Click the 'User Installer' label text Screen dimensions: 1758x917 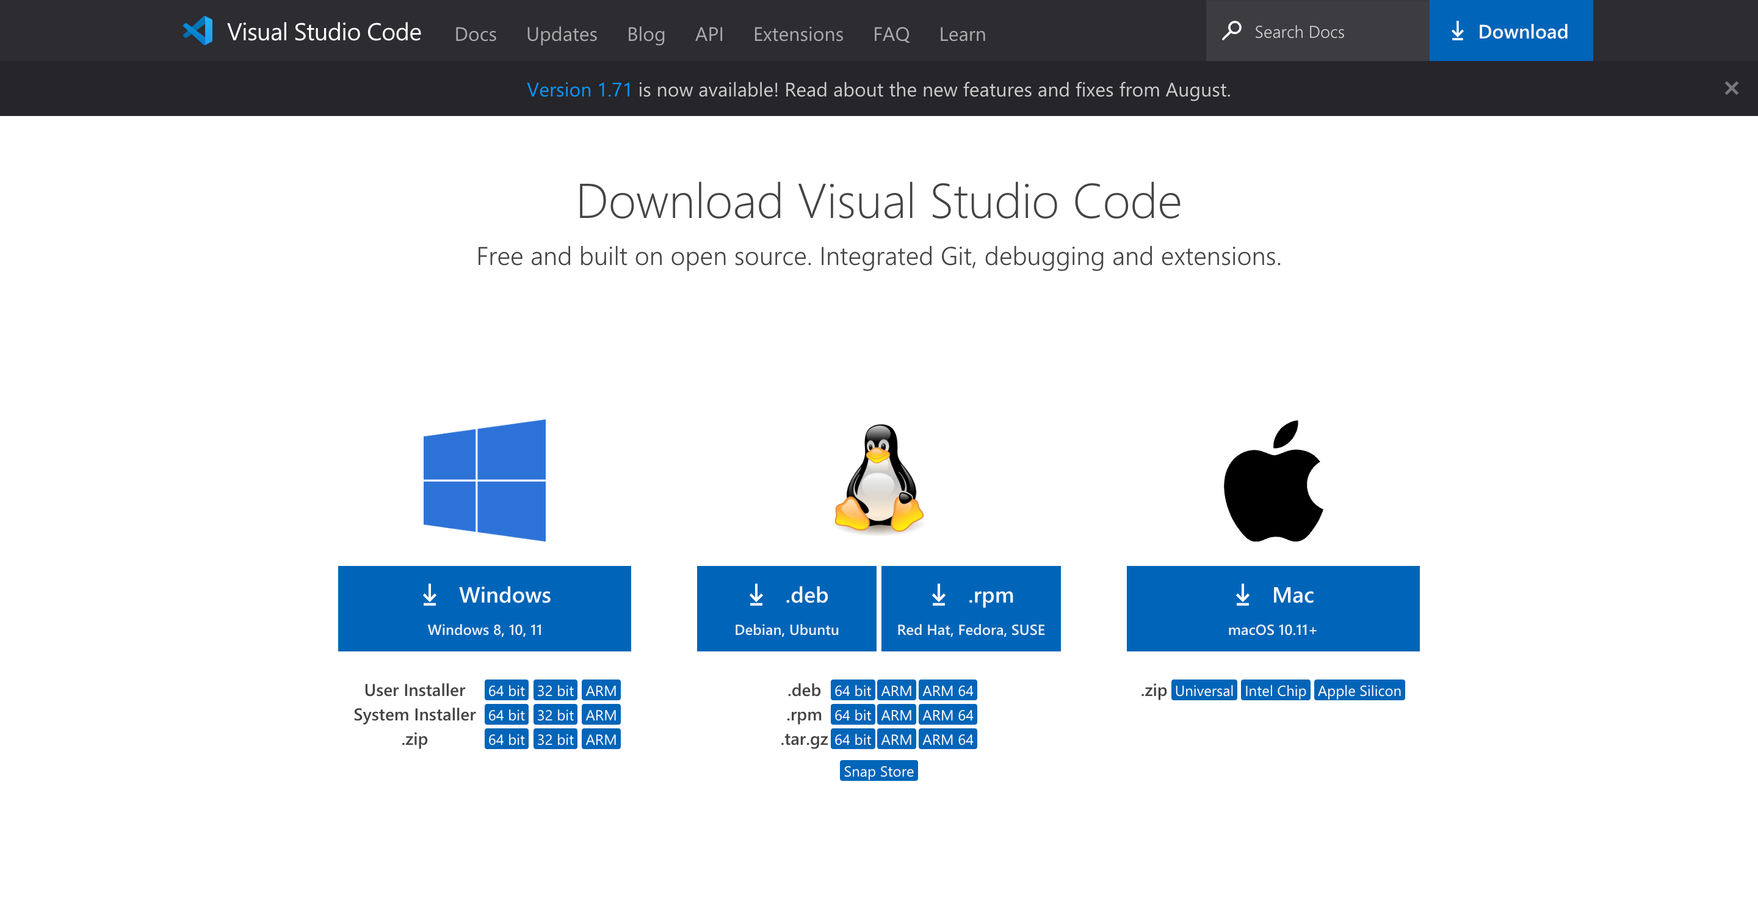click(x=414, y=690)
